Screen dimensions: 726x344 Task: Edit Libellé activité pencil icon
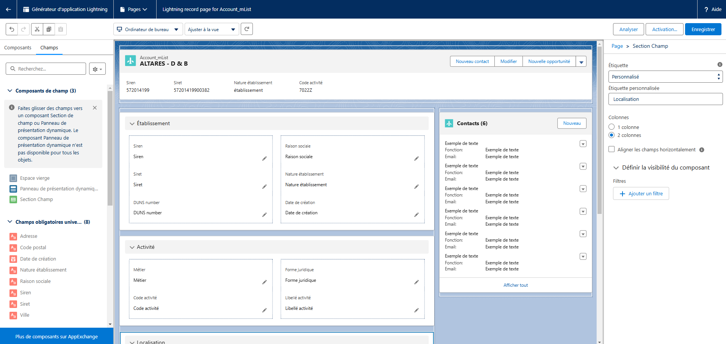tap(416, 310)
